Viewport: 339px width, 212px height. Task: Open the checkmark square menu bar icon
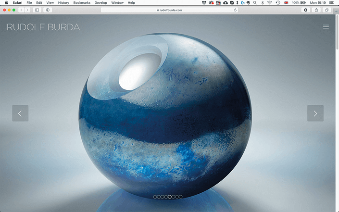(x=232, y=2)
